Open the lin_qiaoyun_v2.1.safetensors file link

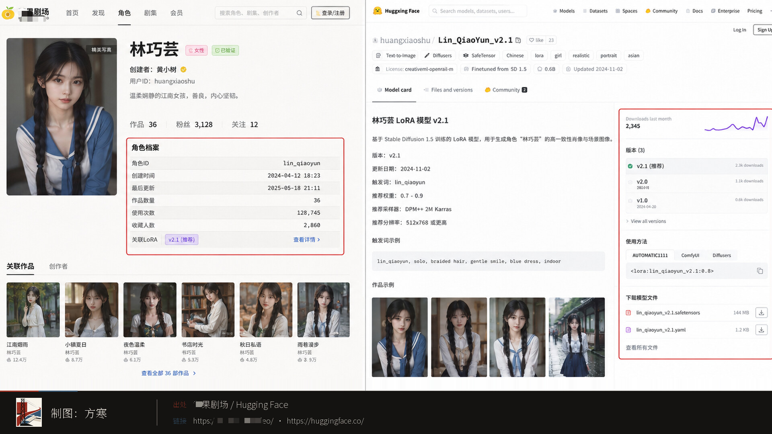(x=668, y=313)
